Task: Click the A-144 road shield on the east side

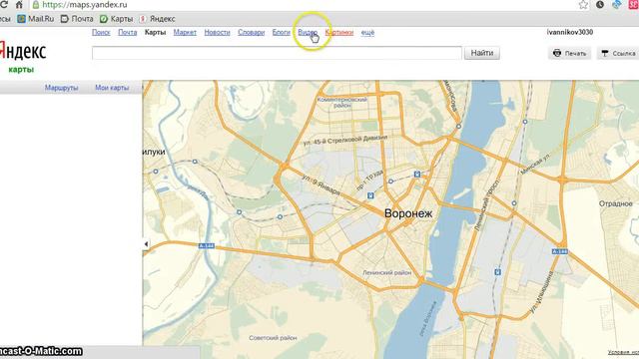Action: pyautogui.click(x=560, y=251)
